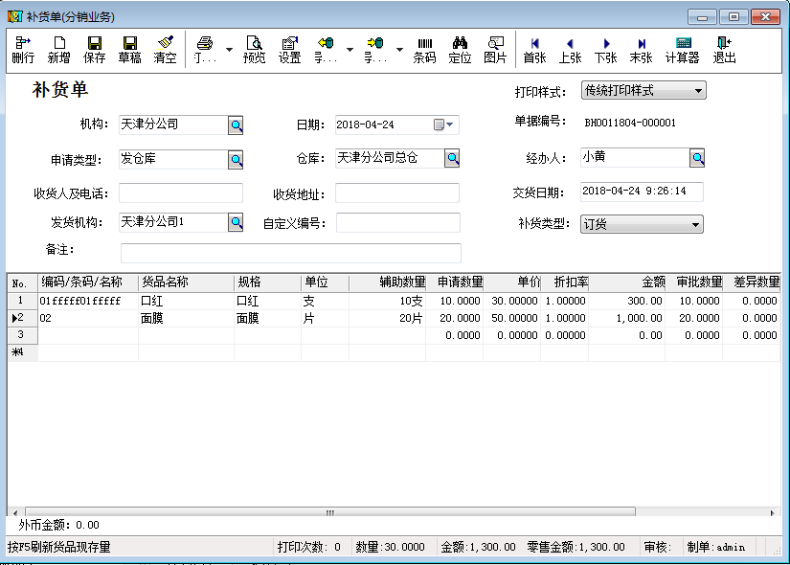The height and width of the screenshot is (565, 790).
Task: Click the 备注 remarks input field
Action: coord(290,253)
